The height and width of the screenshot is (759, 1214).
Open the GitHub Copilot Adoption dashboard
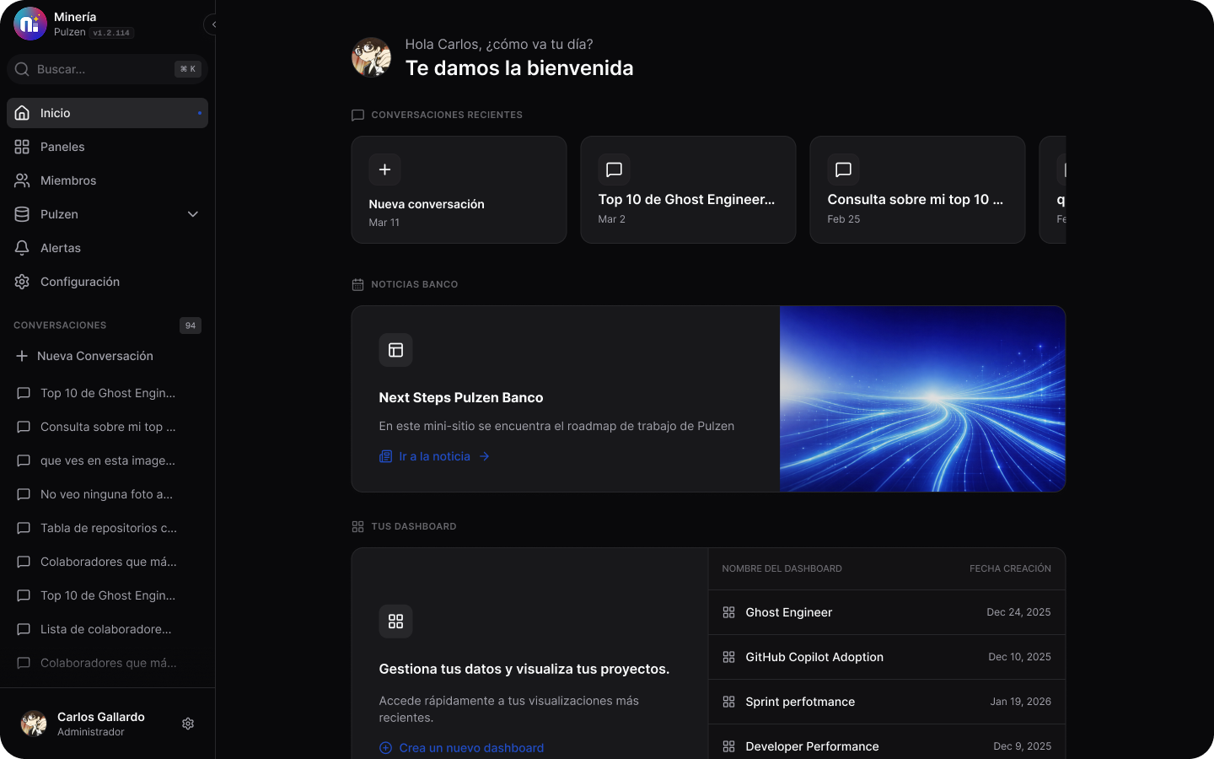[887, 657]
